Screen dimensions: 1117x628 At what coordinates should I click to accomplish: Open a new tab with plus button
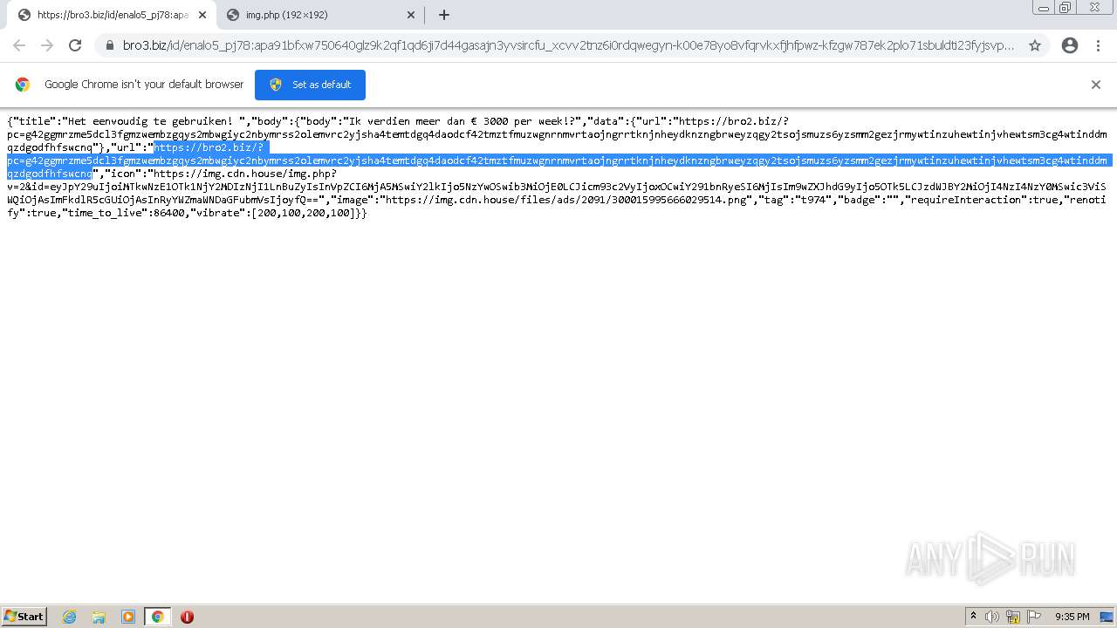pyautogui.click(x=444, y=15)
